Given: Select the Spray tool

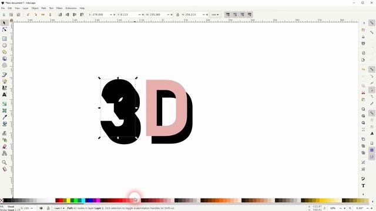Looking at the screenshot, I should point(4,140).
